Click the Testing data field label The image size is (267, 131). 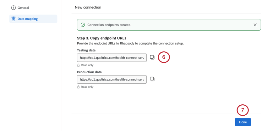[86, 50]
